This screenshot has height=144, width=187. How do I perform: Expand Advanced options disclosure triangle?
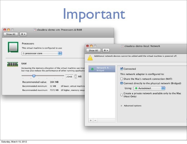121,106
